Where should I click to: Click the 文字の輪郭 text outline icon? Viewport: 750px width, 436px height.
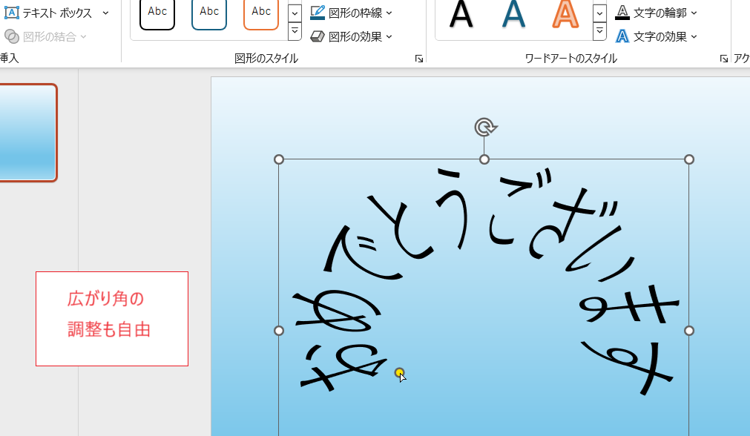coord(622,13)
